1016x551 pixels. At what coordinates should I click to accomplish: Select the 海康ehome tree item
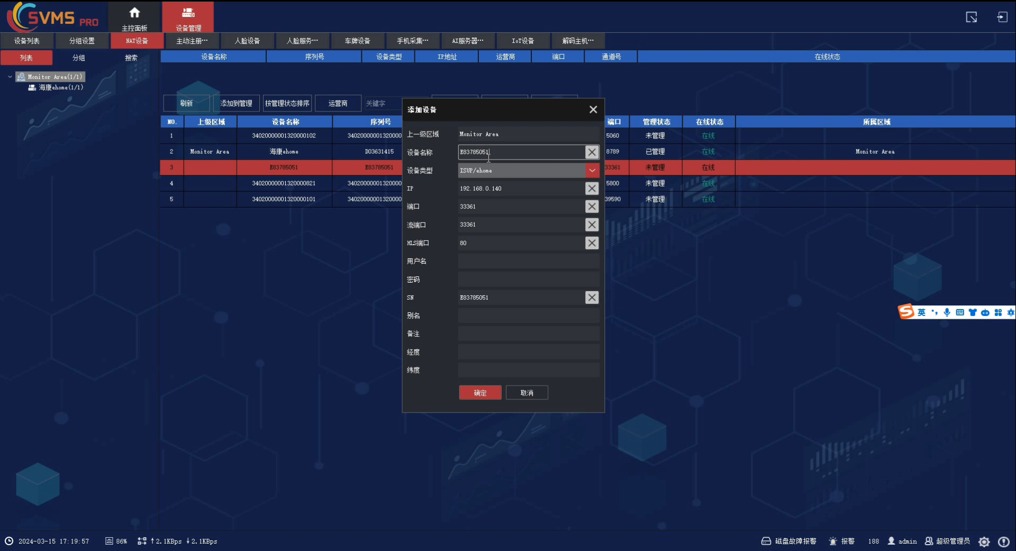coord(60,88)
